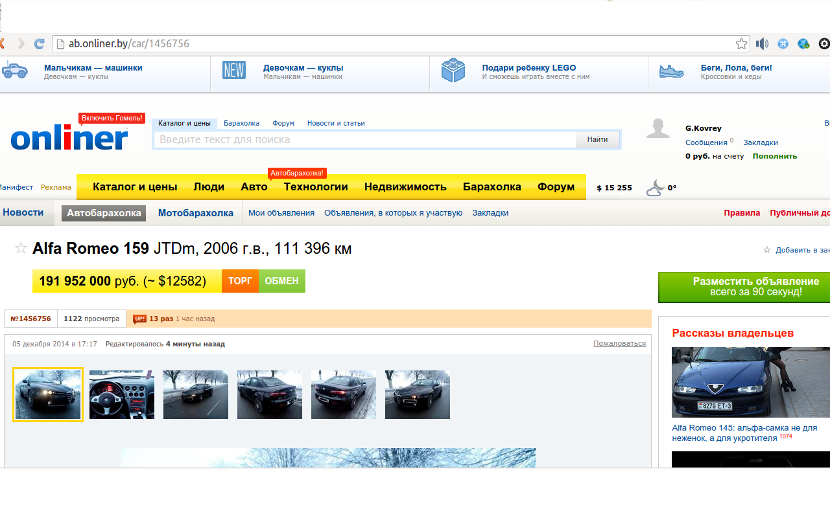Select the first car photo thumbnail

click(x=48, y=395)
